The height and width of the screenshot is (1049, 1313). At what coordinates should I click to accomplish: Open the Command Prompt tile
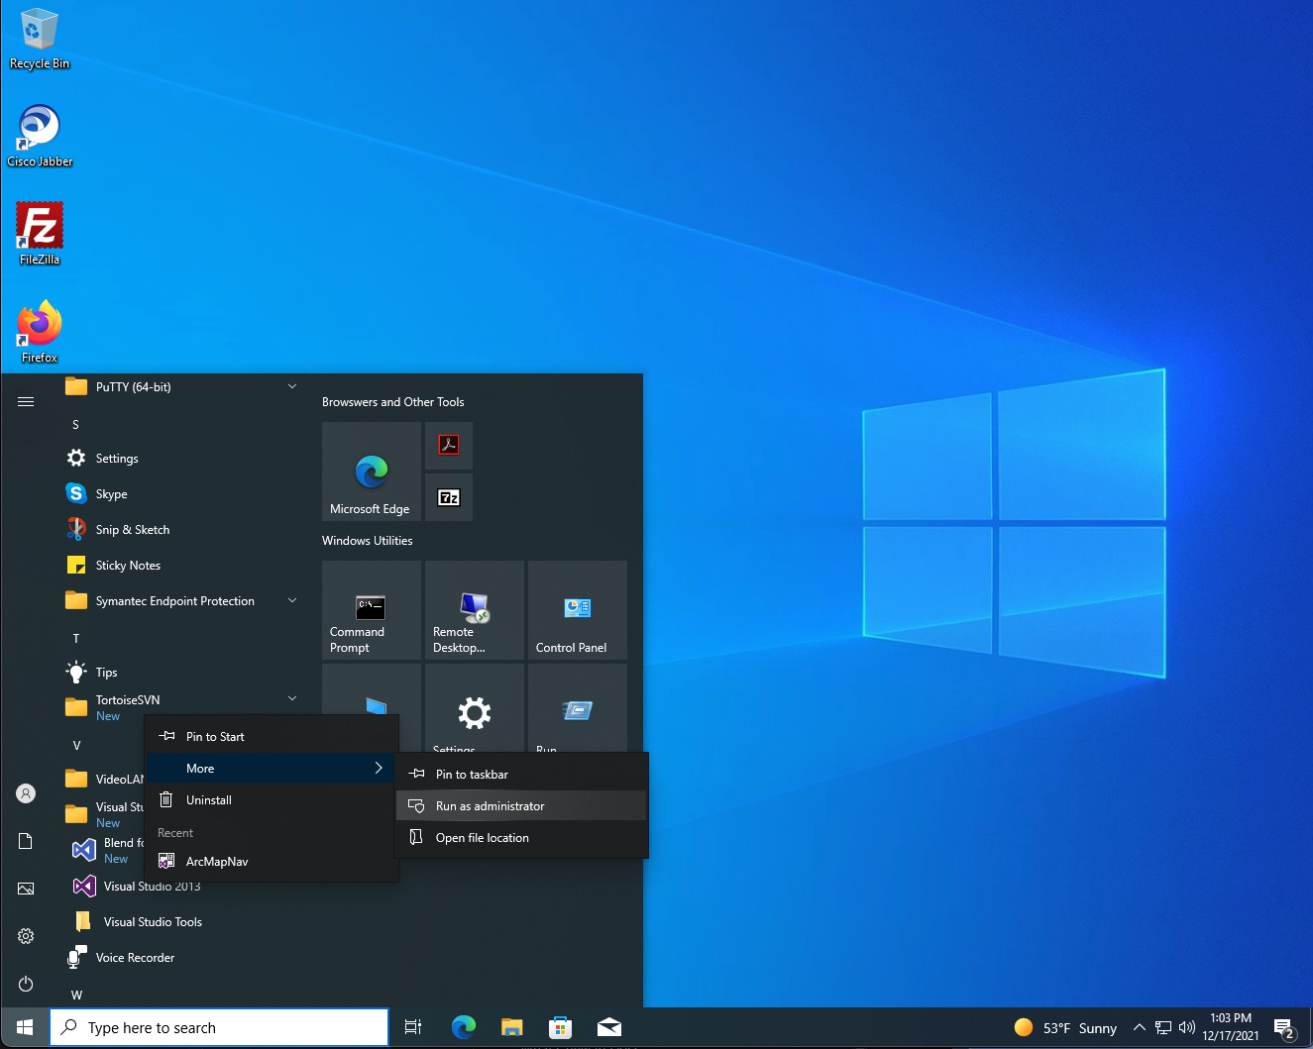pyautogui.click(x=372, y=610)
